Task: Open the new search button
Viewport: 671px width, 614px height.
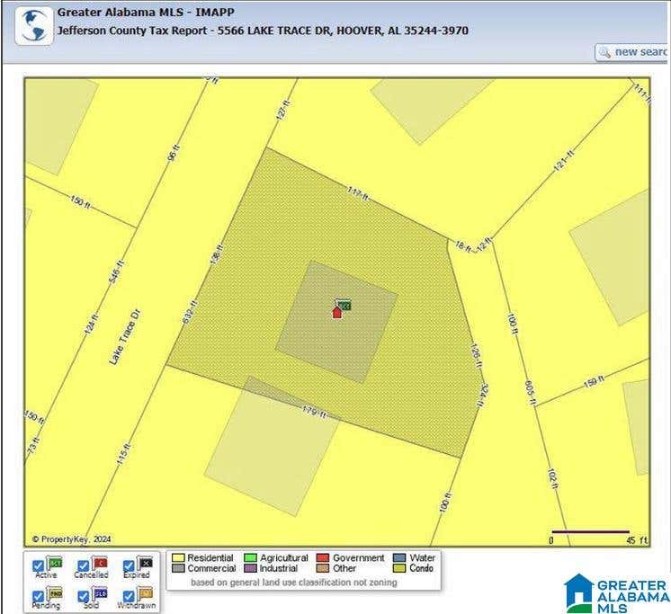Action: [631, 53]
